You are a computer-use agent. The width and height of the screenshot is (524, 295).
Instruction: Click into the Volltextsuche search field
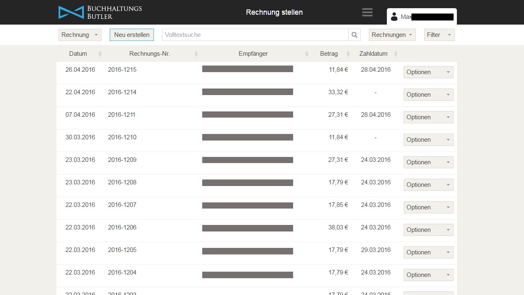coord(255,35)
